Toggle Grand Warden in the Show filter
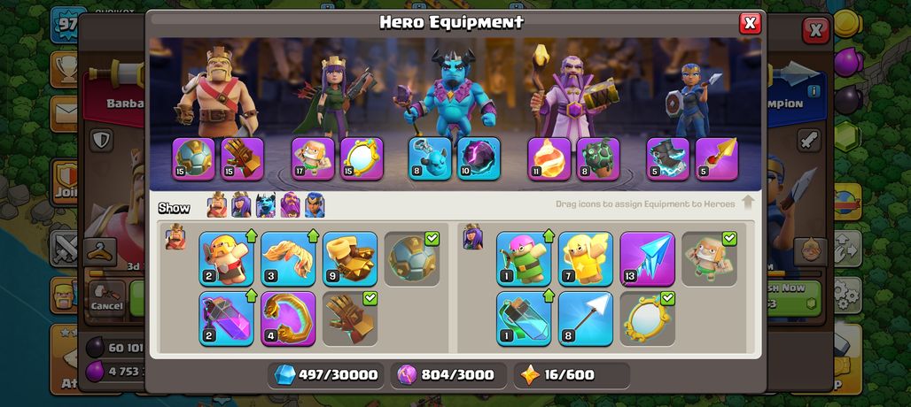Image resolution: width=911 pixels, height=407 pixels. pos(290,205)
